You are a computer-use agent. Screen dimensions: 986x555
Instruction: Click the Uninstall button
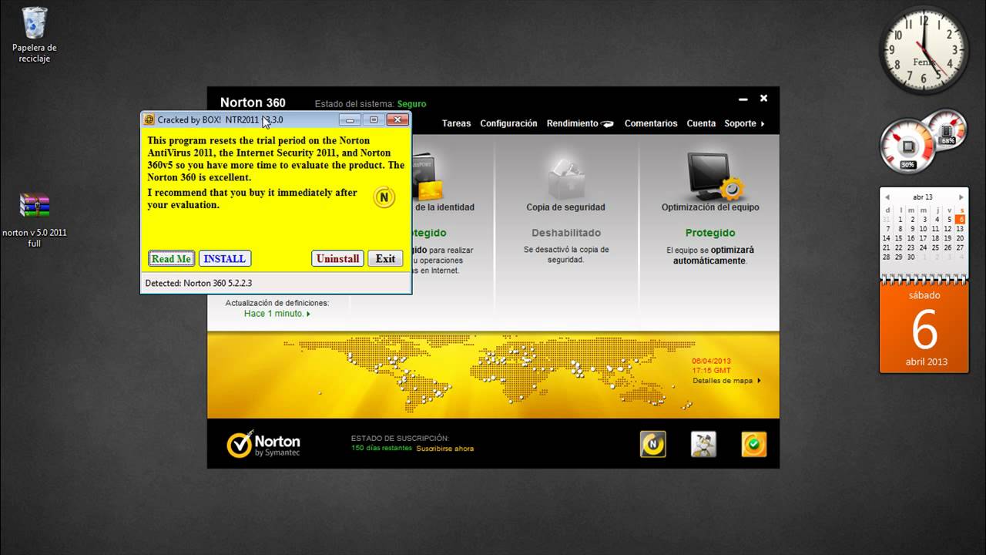337,259
